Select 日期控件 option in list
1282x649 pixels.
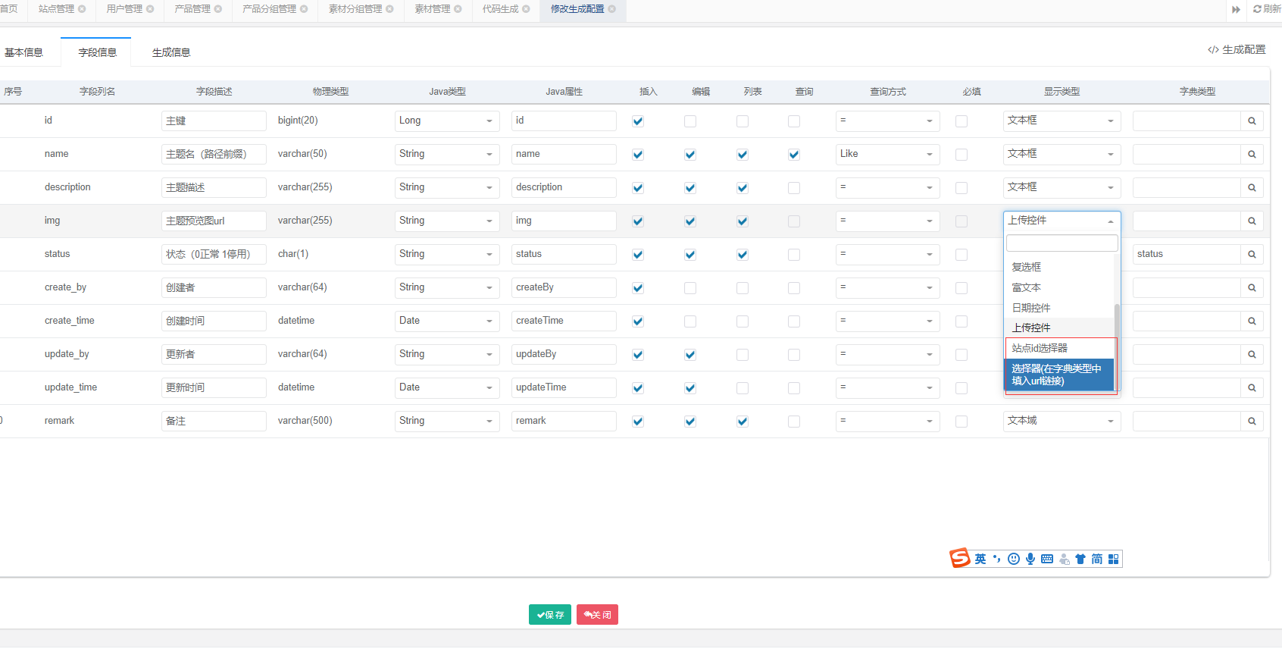tap(1059, 308)
